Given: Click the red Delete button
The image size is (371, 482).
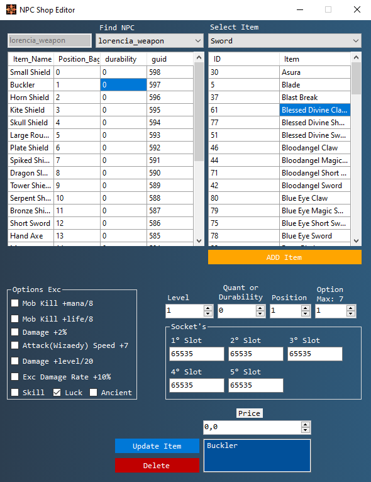Looking at the screenshot, I should 157,466.
